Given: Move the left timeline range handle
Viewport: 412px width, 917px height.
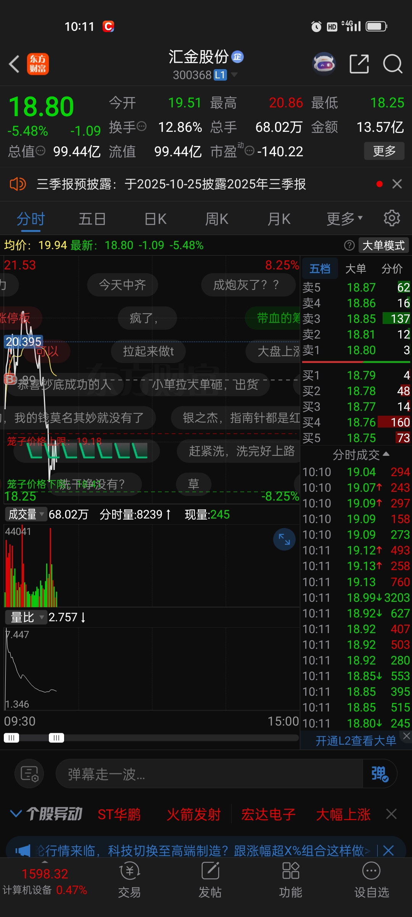Looking at the screenshot, I should point(11,737).
